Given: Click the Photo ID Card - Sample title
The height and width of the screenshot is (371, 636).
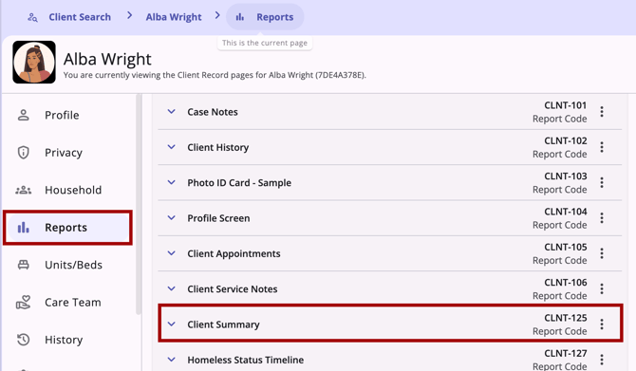Looking at the screenshot, I should tap(239, 183).
